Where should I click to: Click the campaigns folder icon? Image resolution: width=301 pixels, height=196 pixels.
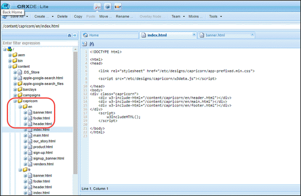pos(20,95)
